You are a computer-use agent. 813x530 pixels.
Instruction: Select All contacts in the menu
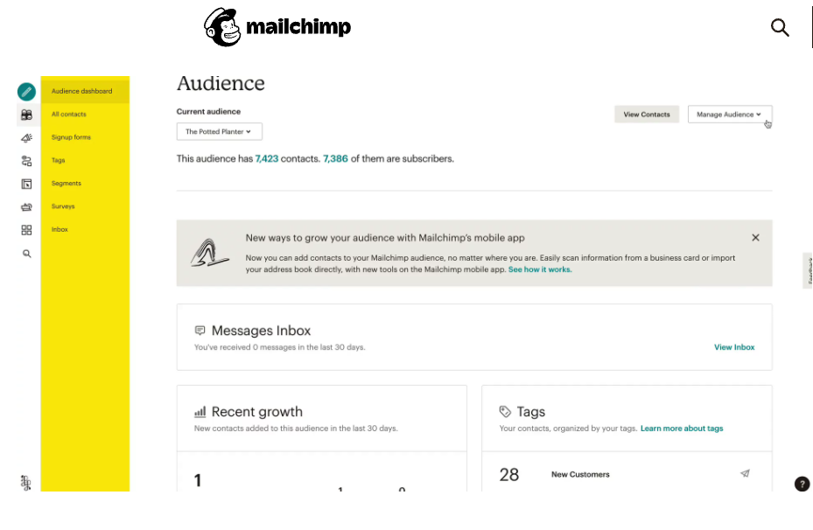click(x=69, y=115)
